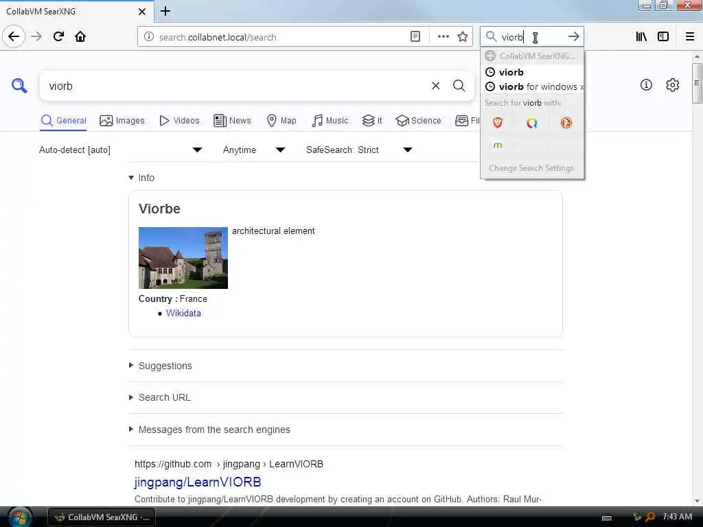Show sidebars icon in the toolbar
This screenshot has width=703, height=527.
(663, 37)
